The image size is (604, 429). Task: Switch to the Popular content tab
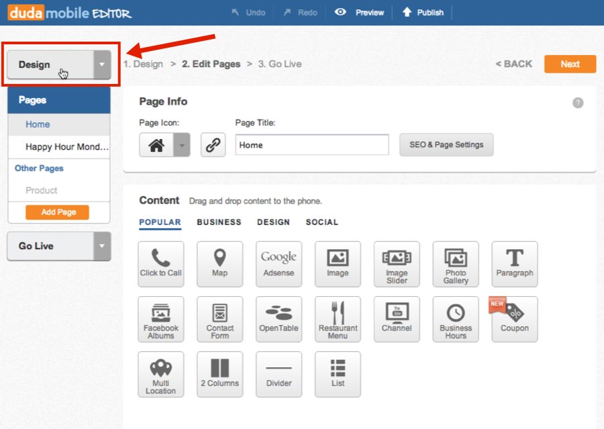[160, 222]
